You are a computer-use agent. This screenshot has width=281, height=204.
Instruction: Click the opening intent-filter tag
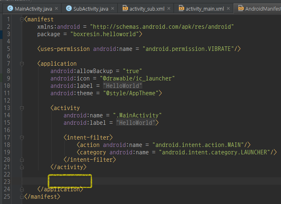click(x=88, y=138)
